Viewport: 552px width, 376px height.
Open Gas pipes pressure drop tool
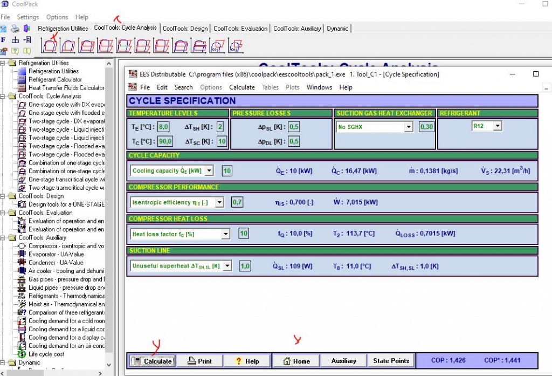click(65, 279)
